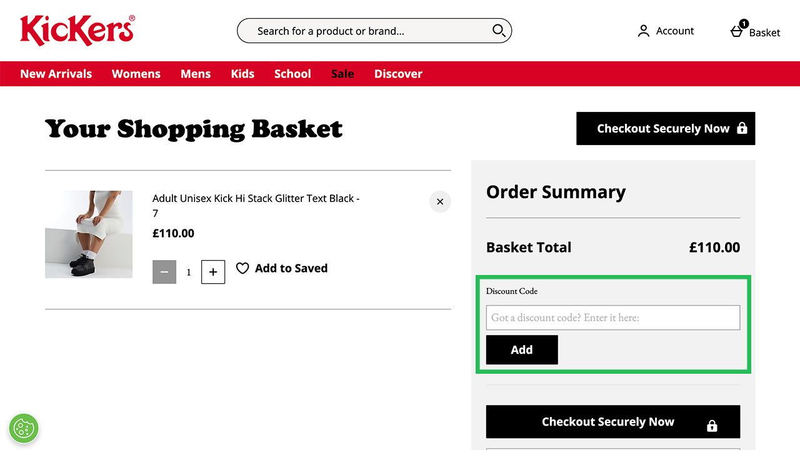The image size is (800, 450).
Task: Decrease quantity with minus button
Action: pyautogui.click(x=164, y=272)
